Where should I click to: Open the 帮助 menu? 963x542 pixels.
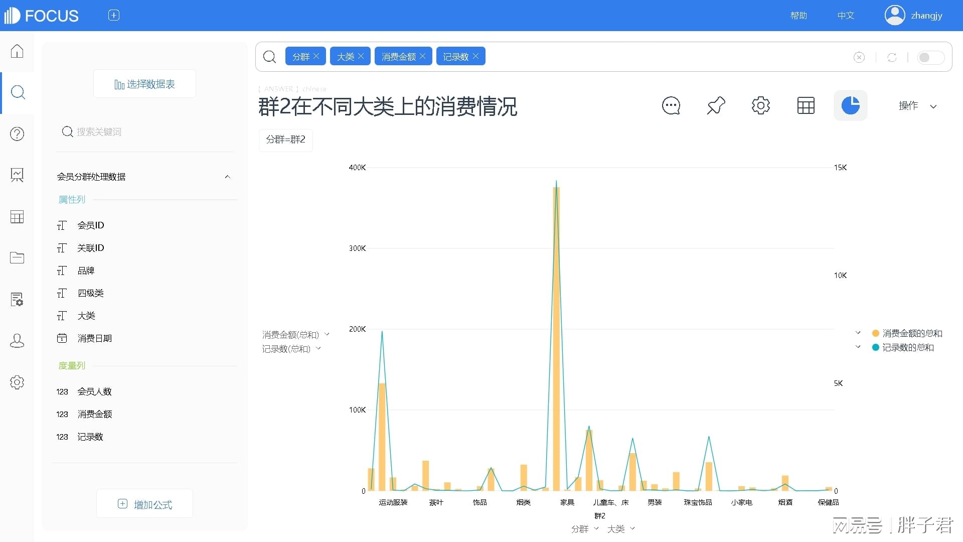(x=798, y=16)
